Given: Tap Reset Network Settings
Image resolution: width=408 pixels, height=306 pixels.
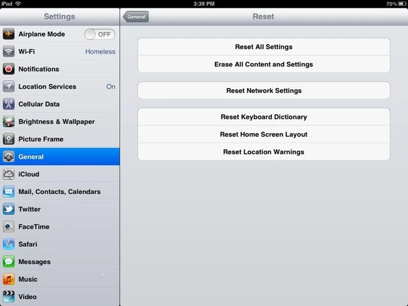Looking at the screenshot, I should (x=264, y=91).
